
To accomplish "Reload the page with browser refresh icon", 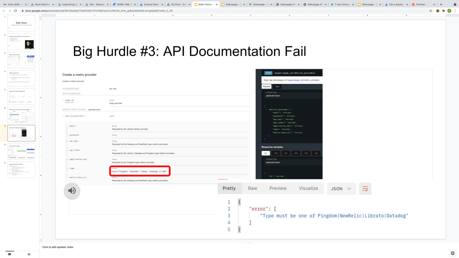I will click(x=15, y=11).
